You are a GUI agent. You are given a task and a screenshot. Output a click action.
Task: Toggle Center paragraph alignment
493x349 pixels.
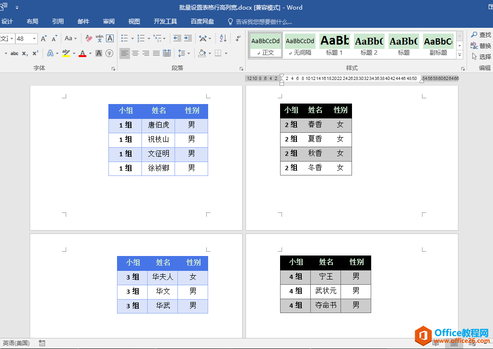pyautogui.click(x=135, y=53)
